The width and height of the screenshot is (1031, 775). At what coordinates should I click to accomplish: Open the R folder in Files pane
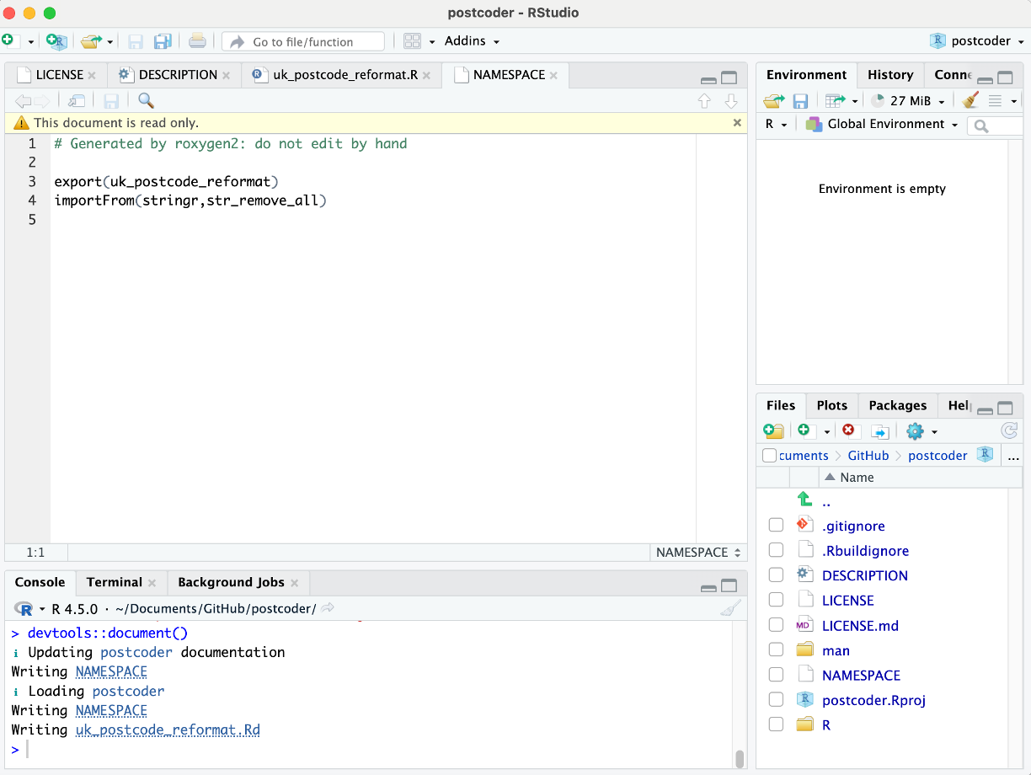click(826, 724)
